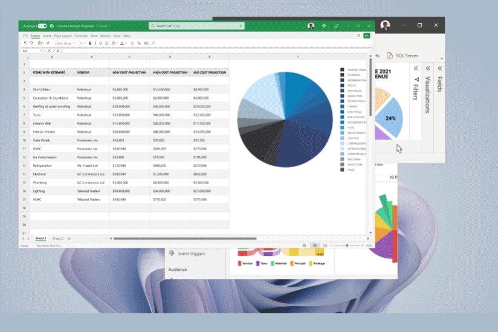Click the Undo icon in Excel toolbar

coord(25,43)
